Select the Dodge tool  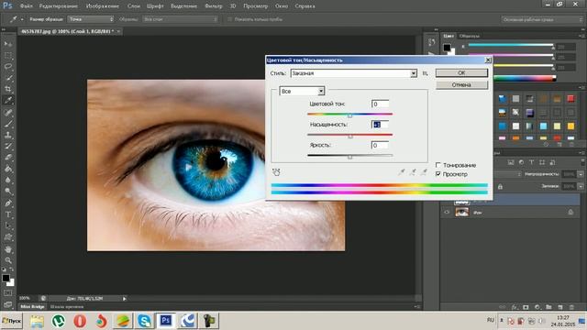coord(8,192)
